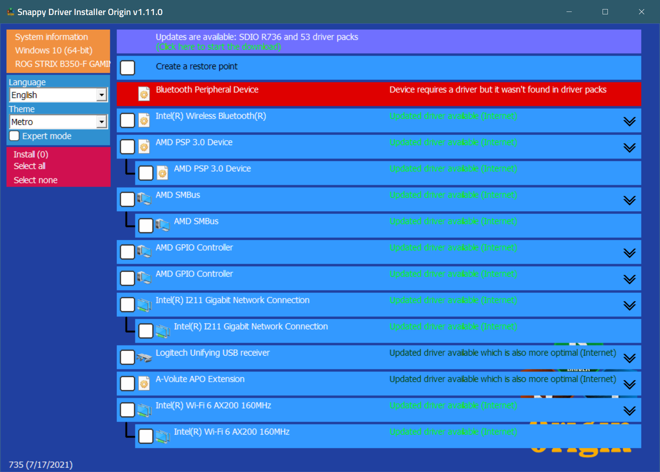The image size is (660, 472).
Task: Click the Install (0) button
Action: click(x=31, y=154)
